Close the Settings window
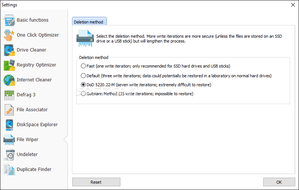299x190 pixels. [293, 5]
